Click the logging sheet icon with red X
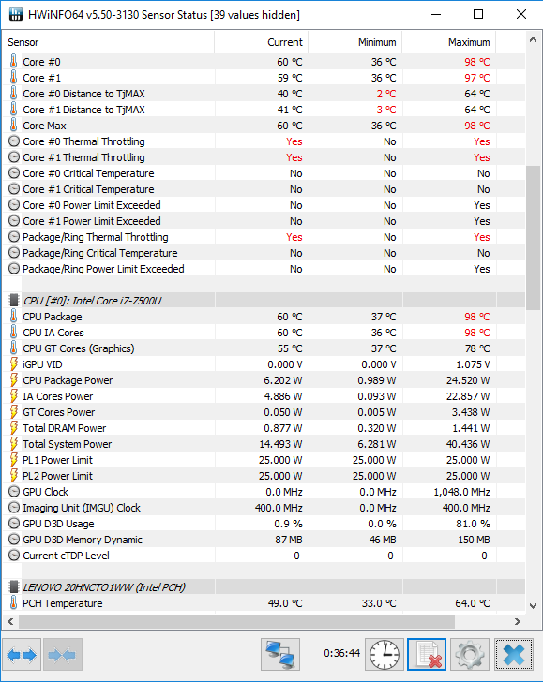Viewport: 543px width, 682px height. (427, 655)
